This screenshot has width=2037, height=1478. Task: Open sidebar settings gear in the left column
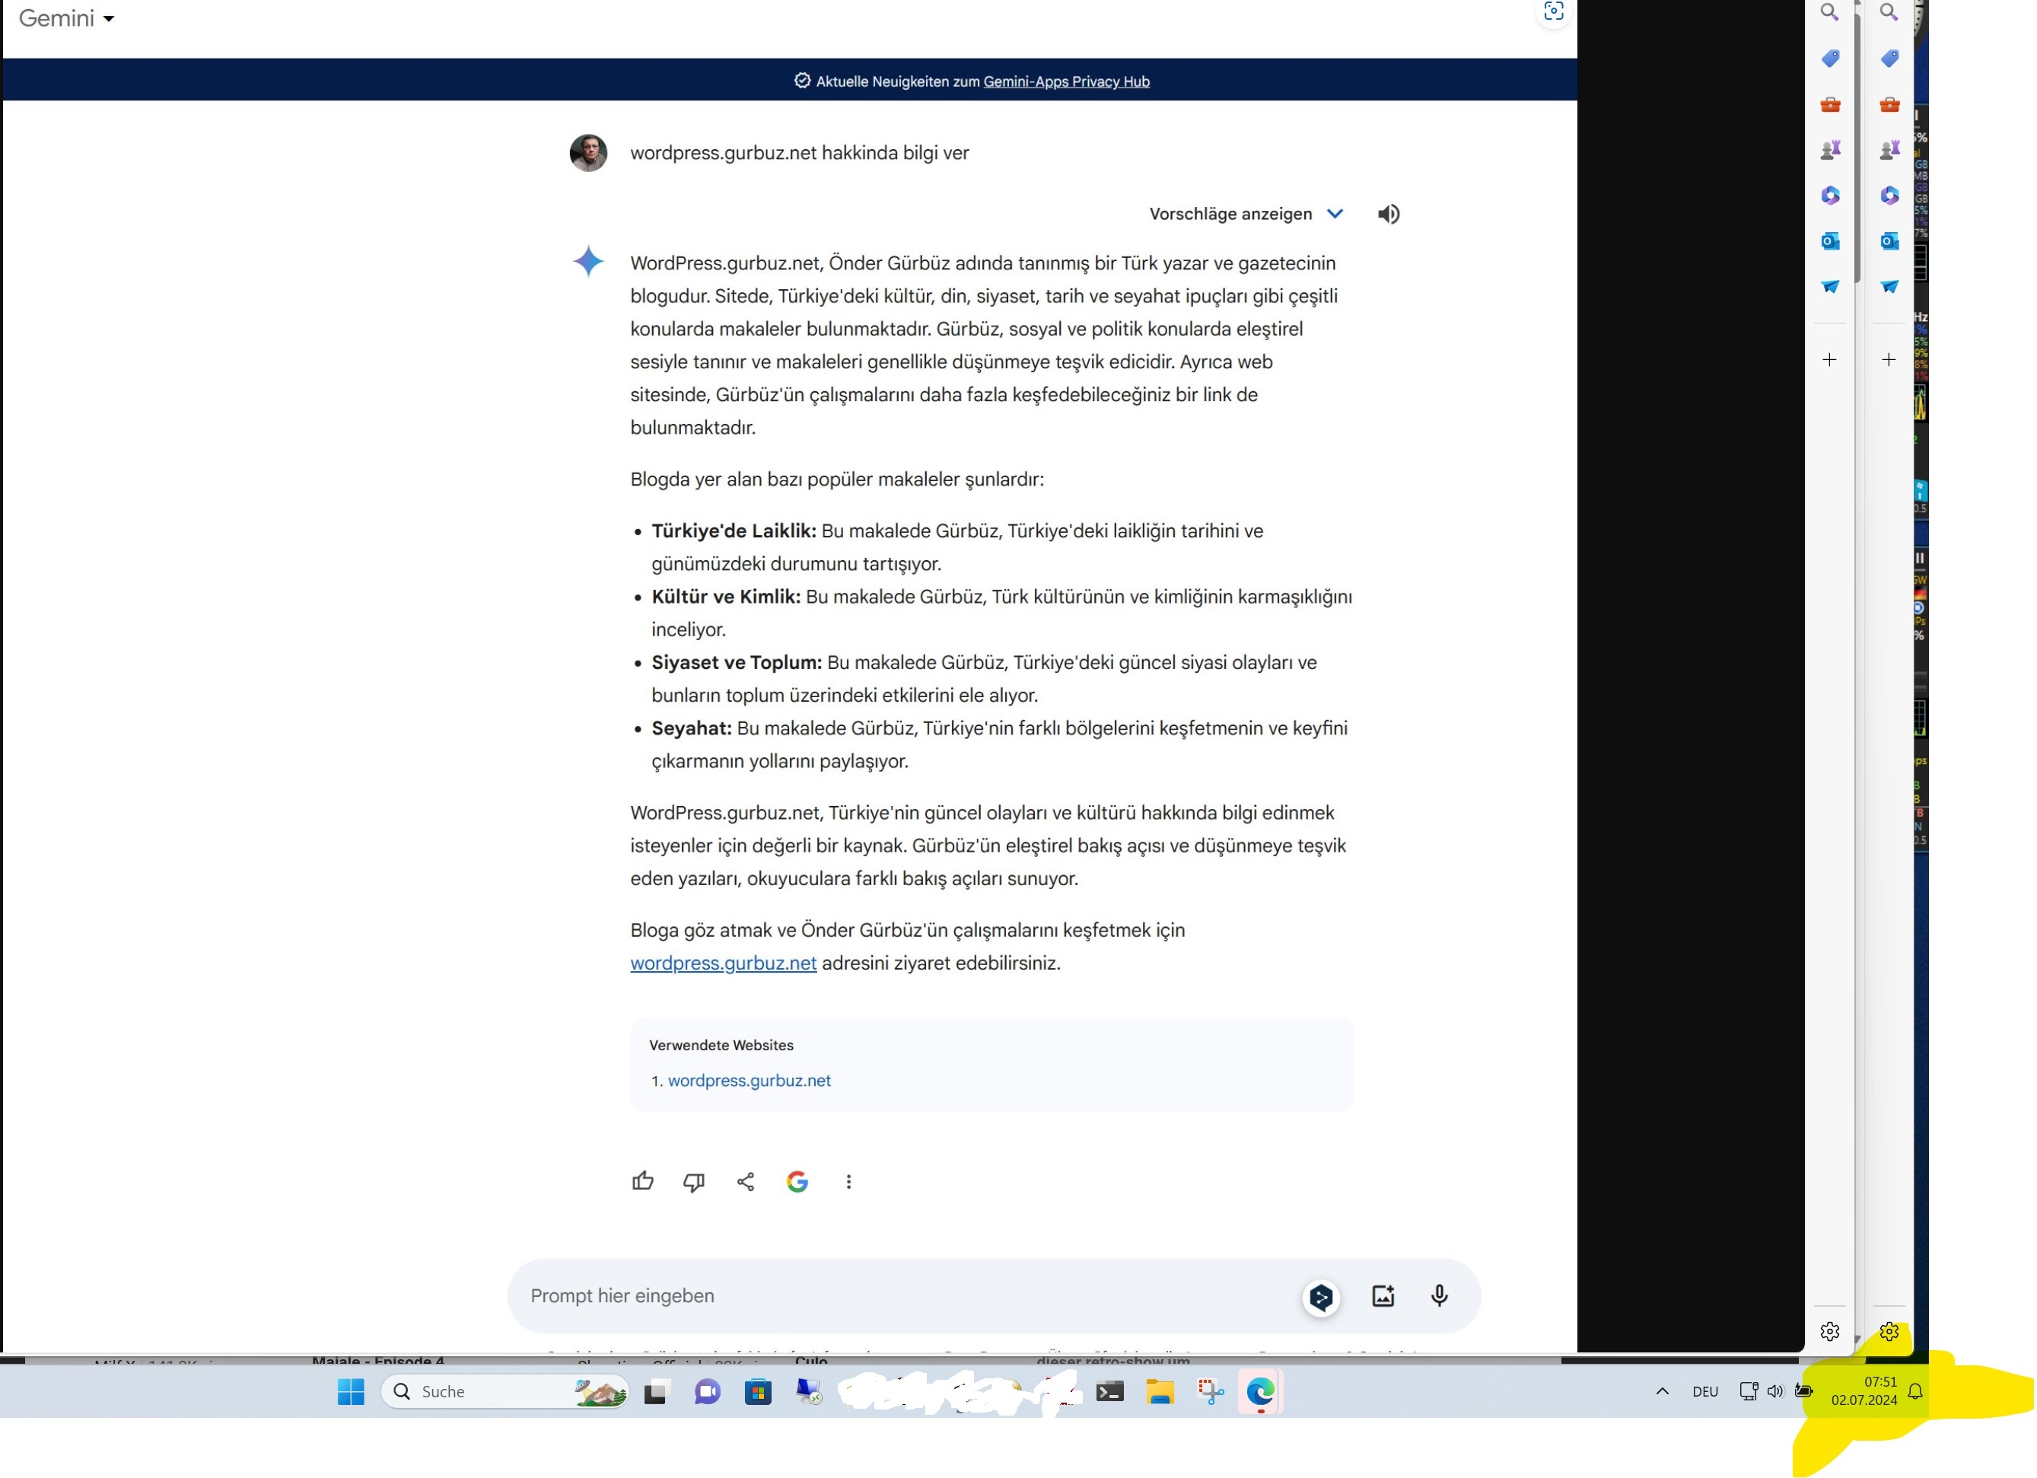coord(1829,1332)
